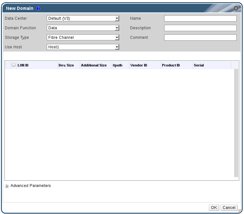Focus the Comment text field
This screenshot has height=214, width=244.
pos(200,38)
